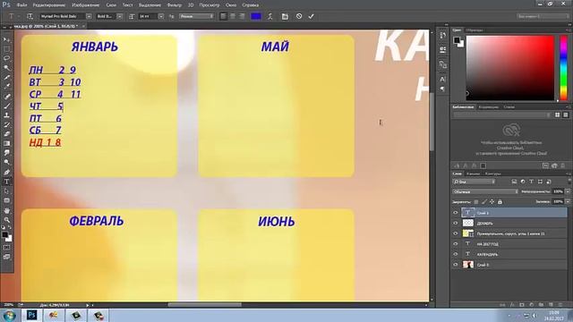This screenshot has height=322, width=573.
Task: Cancel the current text edit
Action: click(x=299, y=16)
